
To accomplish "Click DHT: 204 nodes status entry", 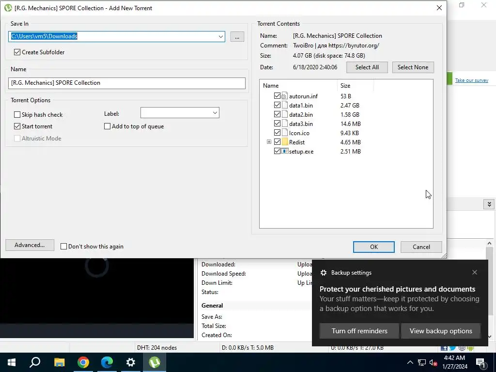I will click(x=157, y=348).
